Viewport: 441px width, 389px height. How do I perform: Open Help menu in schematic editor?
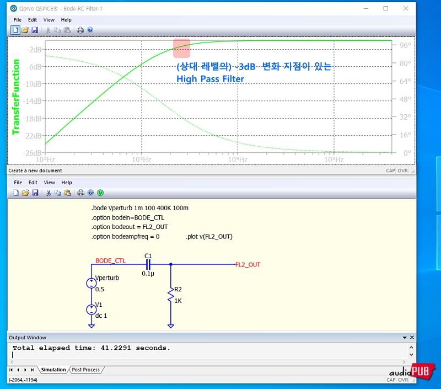click(x=67, y=183)
